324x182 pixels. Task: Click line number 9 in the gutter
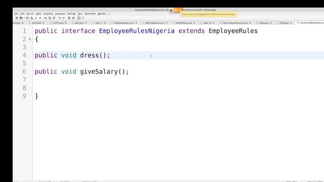[x=24, y=96]
